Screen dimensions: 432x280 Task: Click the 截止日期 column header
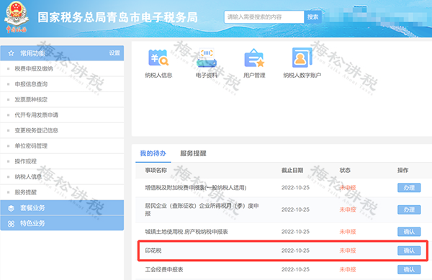(292, 171)
